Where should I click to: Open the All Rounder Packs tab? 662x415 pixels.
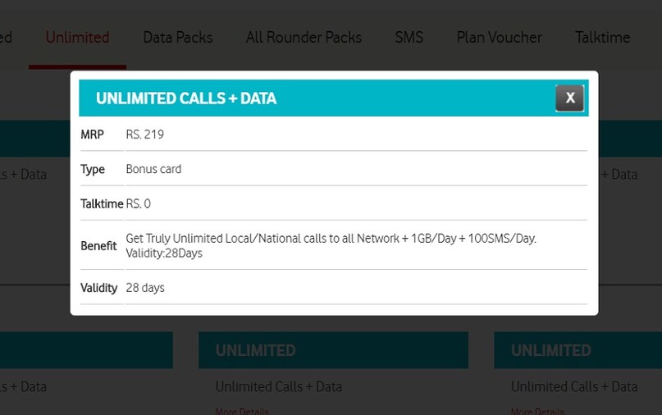tap(304, 38)
